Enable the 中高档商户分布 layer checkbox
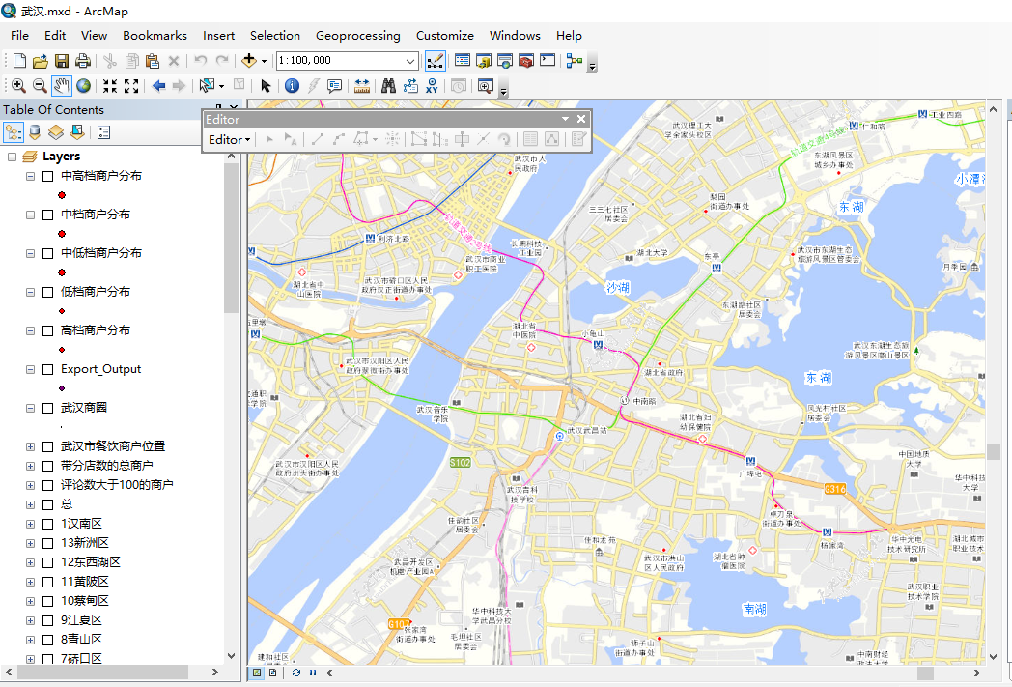Viewport: 1012px width, 687px height. [x=47, y=176]
